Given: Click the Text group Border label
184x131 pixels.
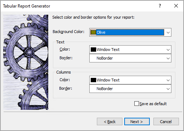Looking at the screenshot, I should pos(66,58).
